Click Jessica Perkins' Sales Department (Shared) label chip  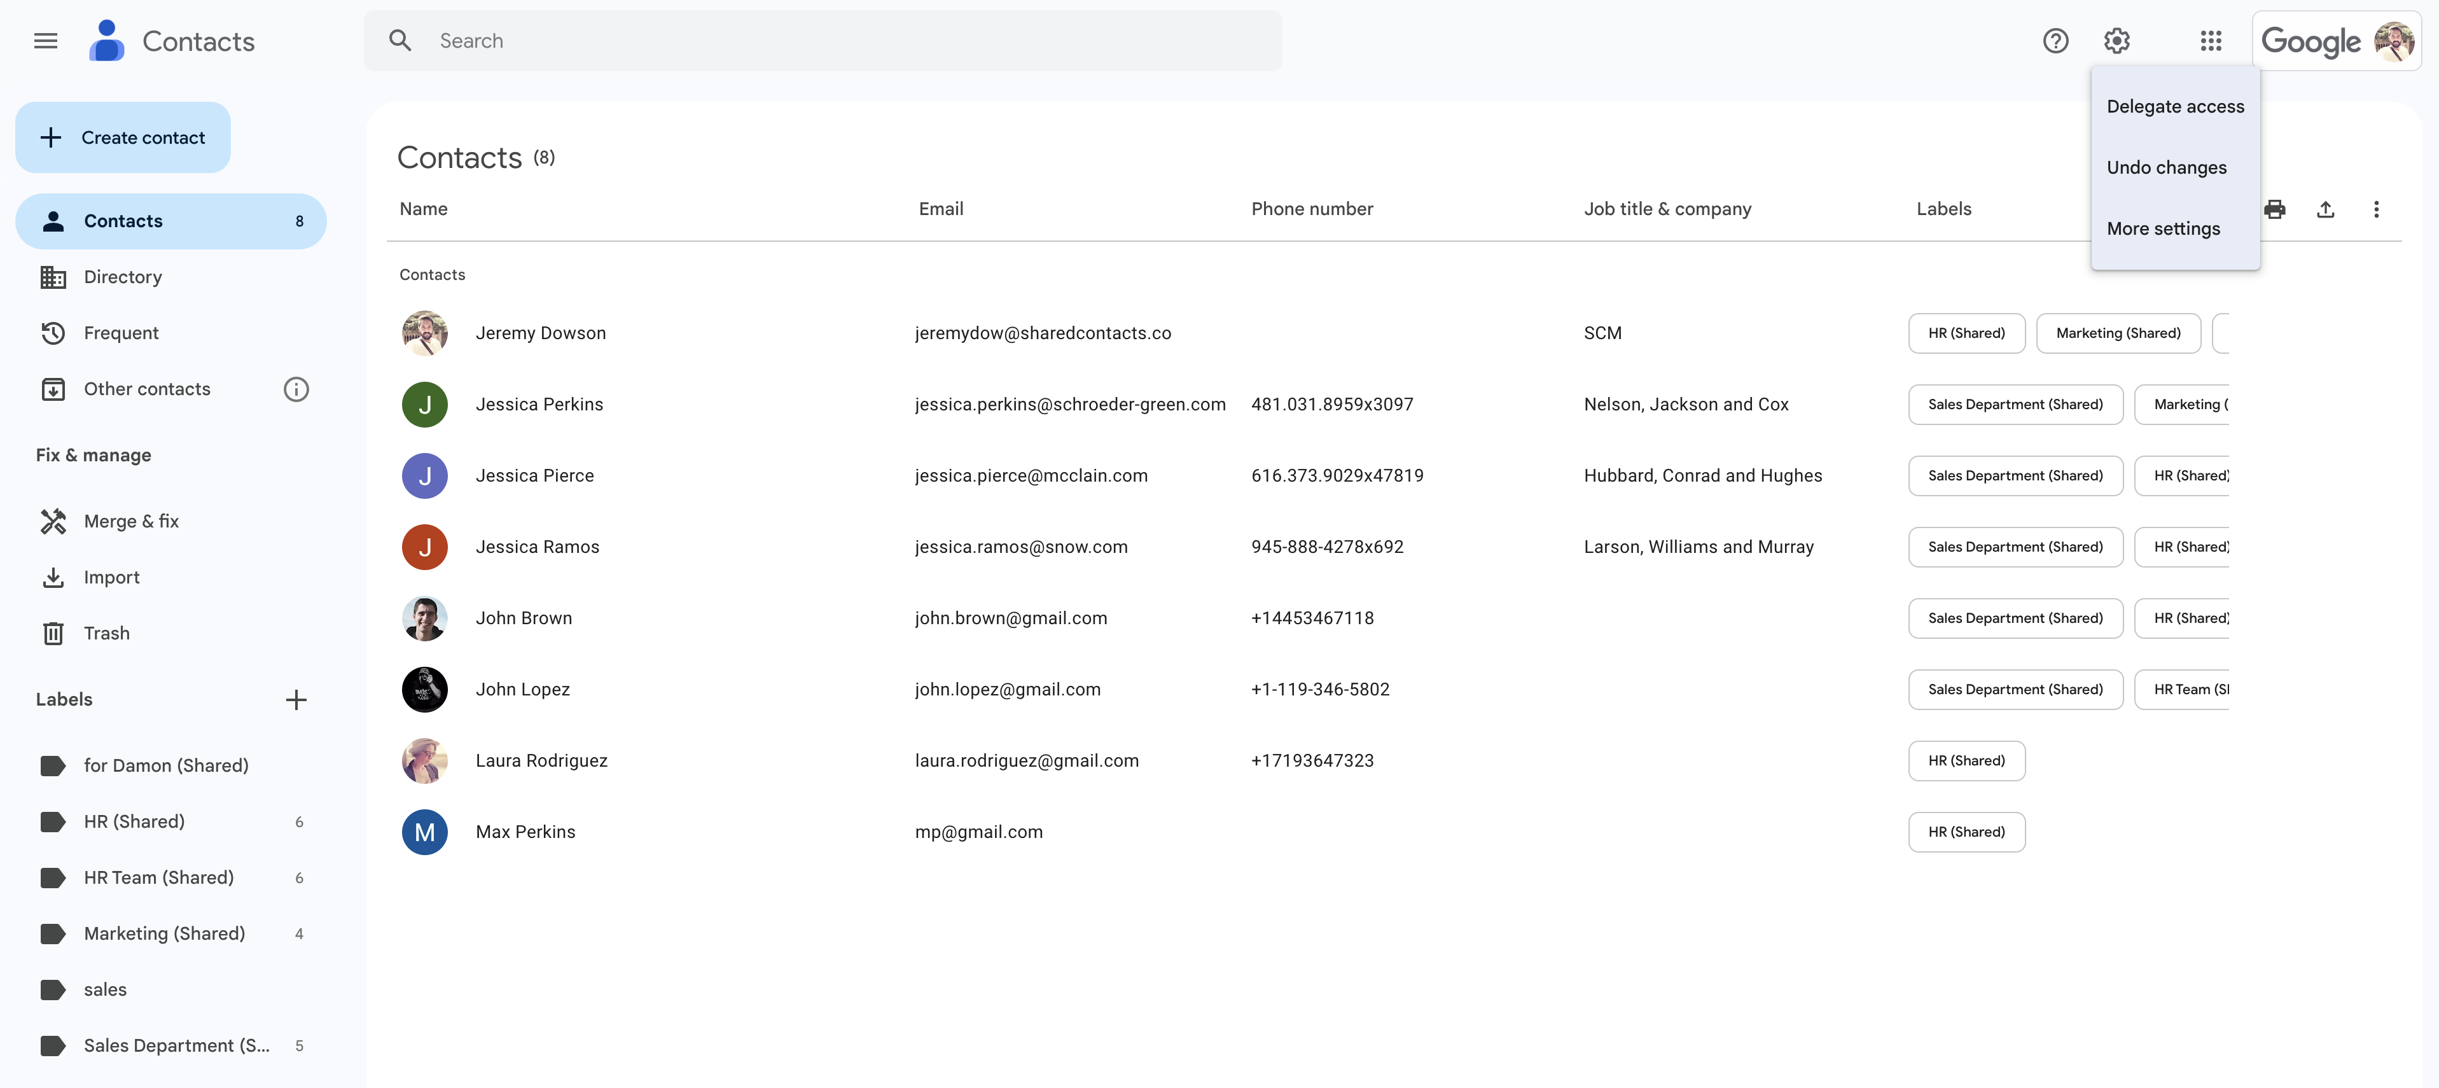[2015, 404]
